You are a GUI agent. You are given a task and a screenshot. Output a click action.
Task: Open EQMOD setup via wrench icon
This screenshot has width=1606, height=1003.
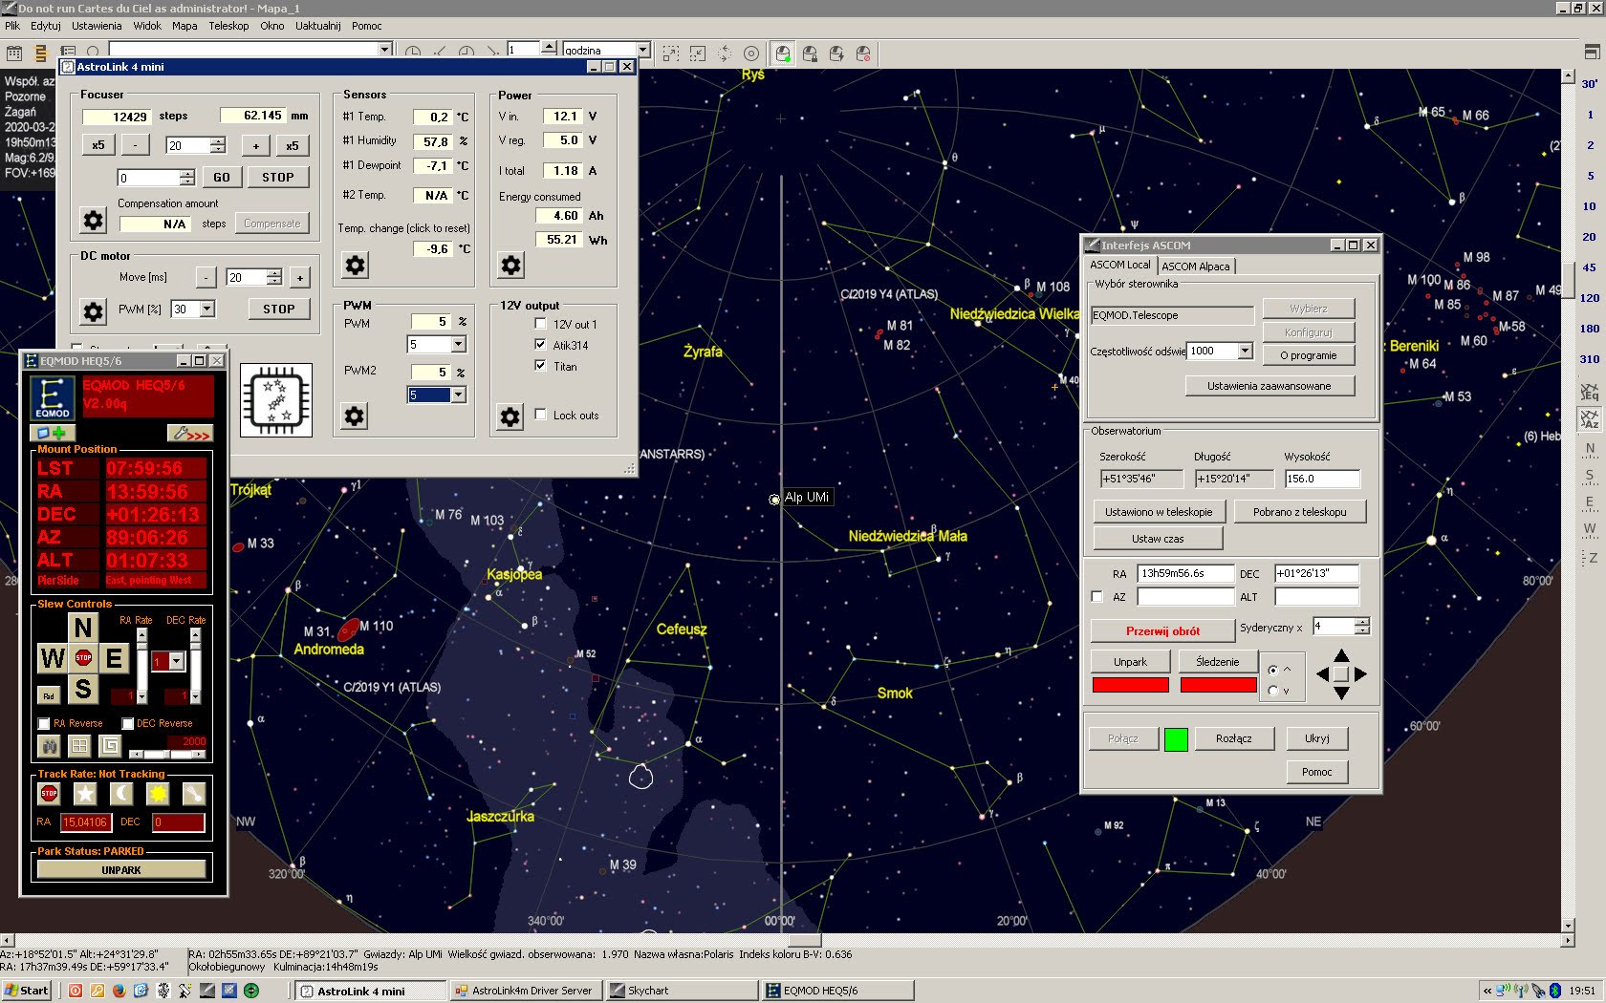tap(189, 434)
